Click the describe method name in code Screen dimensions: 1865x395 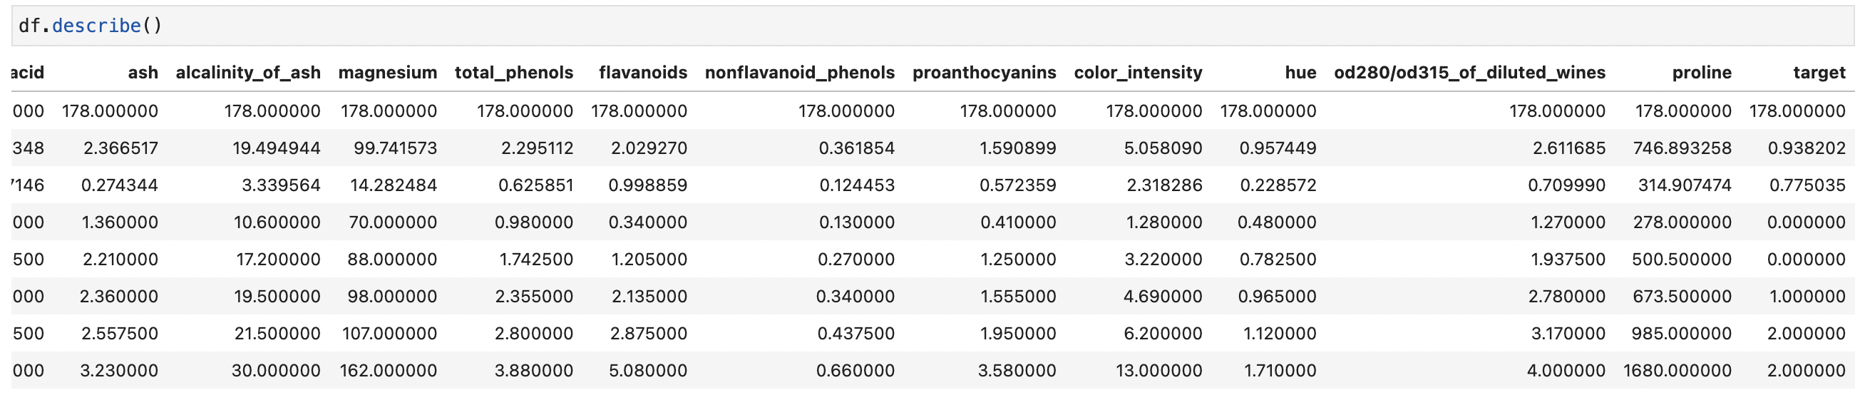pyautogui.click(x=96, y=26)
